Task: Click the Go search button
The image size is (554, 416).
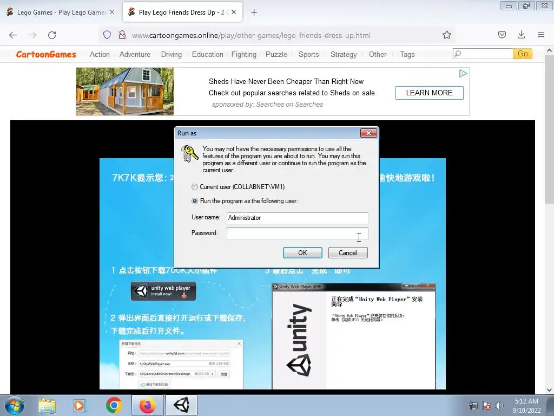Action: (523, 54)
